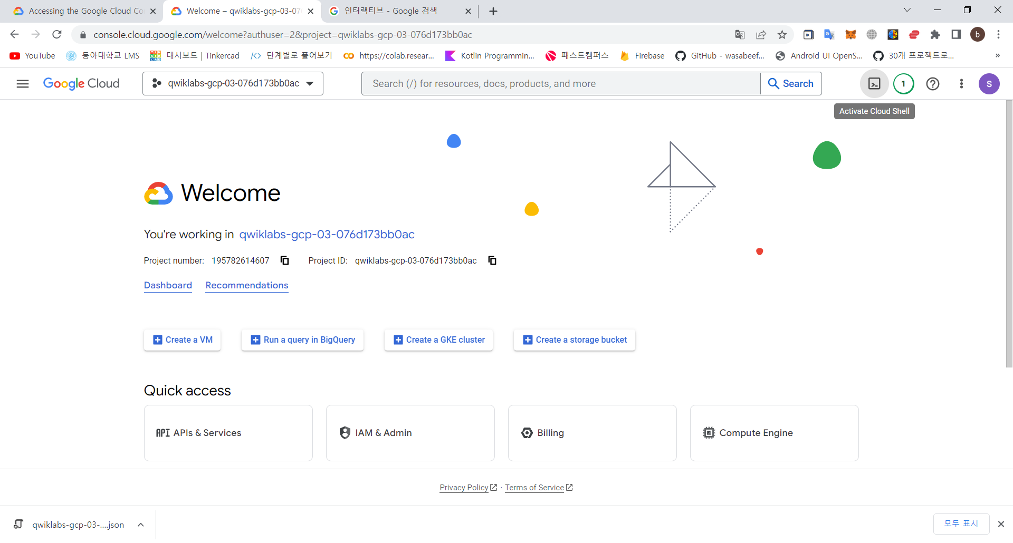Click the Google Cloud logo
Viewport: 1013px width, 543px height.
pos(81,84)
